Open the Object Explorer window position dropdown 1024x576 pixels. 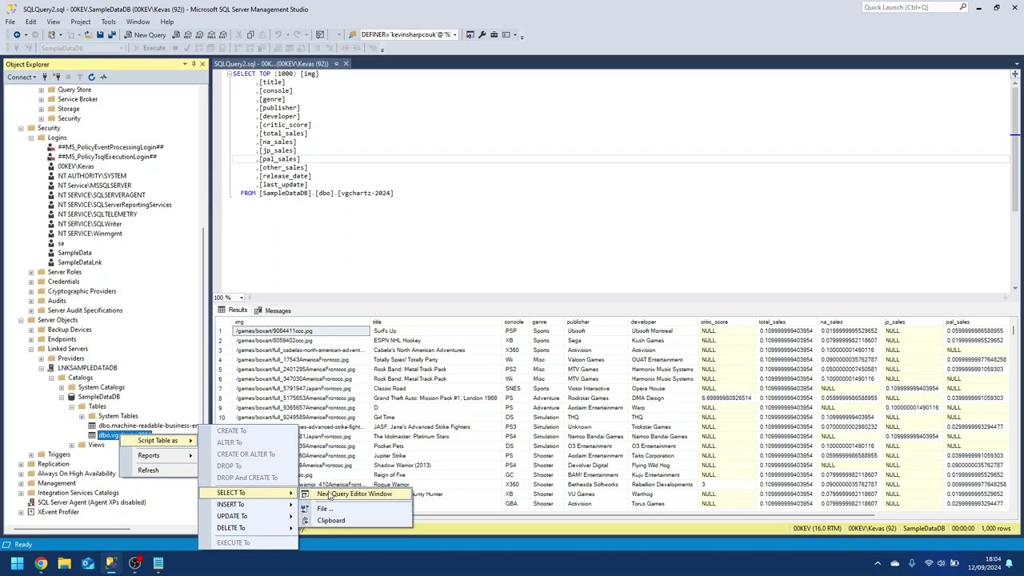pyautogui.click(x=185, y=64)
